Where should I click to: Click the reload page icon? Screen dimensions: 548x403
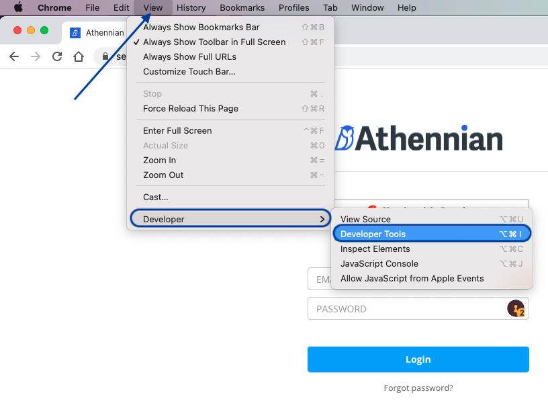pyautogui.click(x=57, y=56)
